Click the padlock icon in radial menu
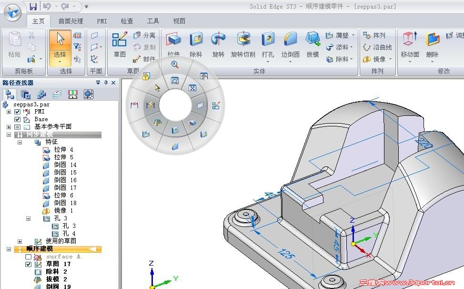 pos(146,76)
